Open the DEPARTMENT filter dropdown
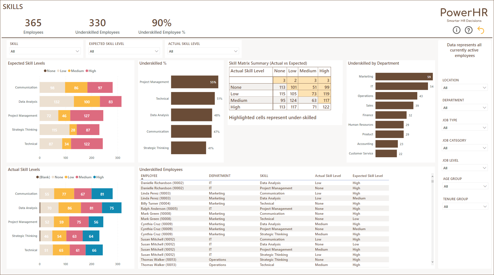 (485, 107)
